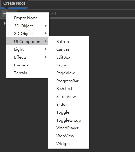Expand the hierarchy tree node arrow

point(5,23)
